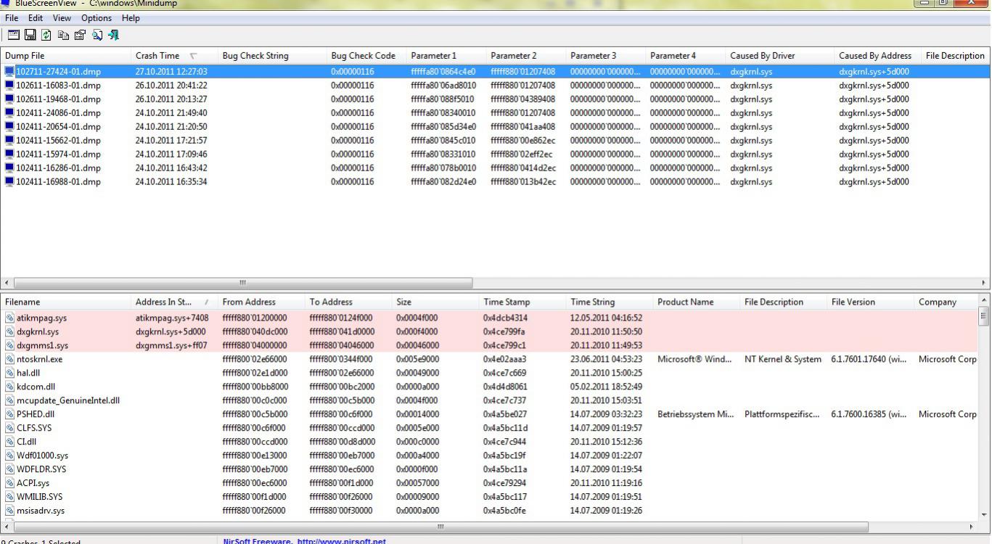Click file icon of ntoskrnl.exe
This screenshot has height=544, width=992.
click(9, 359)
